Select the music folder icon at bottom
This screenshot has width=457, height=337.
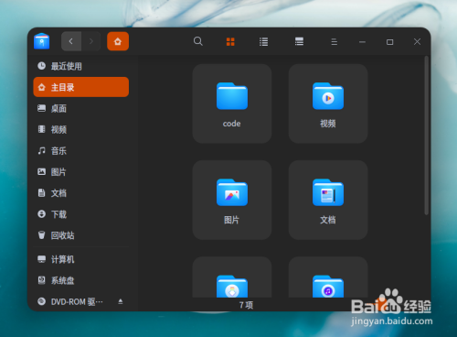328,287
